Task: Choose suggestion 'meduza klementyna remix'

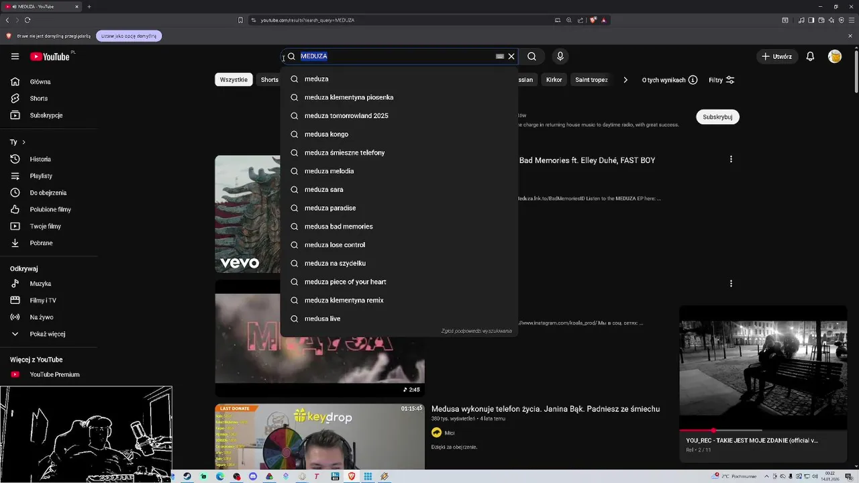Action: coord(399,301)
